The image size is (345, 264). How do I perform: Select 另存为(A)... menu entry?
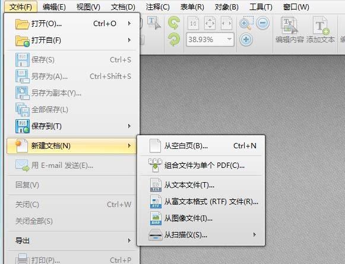(x=72, y=77)
